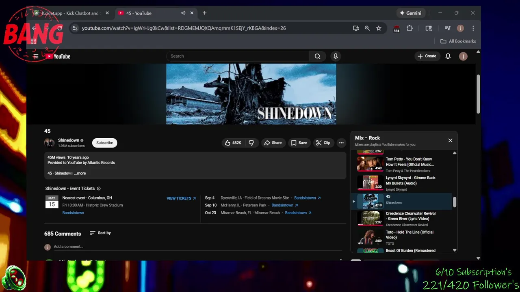
Task: Open Chrome extensions puzzle icon
Action: (409, 28)
